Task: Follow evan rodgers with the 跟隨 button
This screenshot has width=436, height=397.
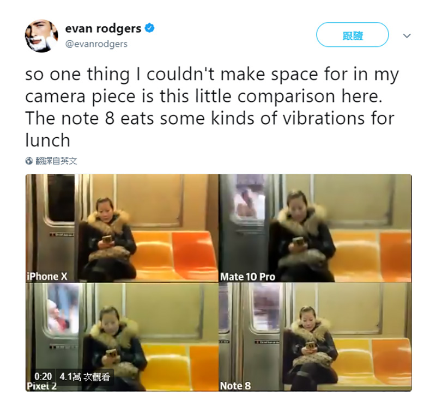Action: point(352,35)
